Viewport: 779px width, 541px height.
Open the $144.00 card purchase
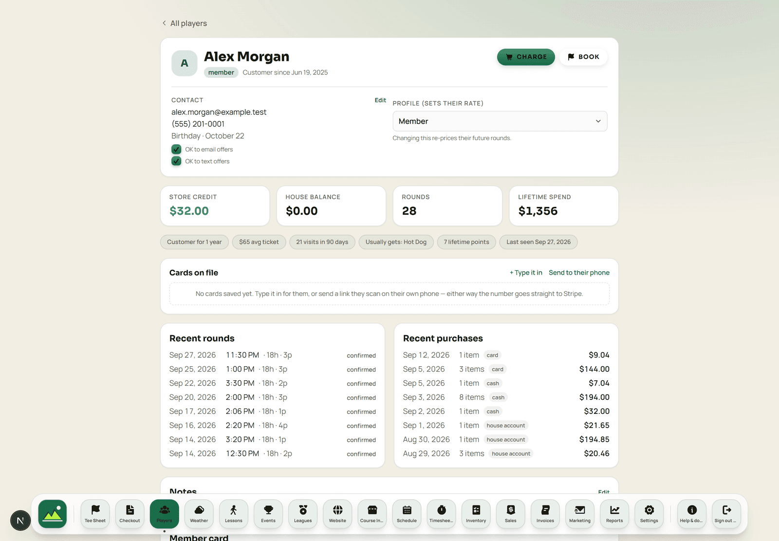[x=506, y=370]
